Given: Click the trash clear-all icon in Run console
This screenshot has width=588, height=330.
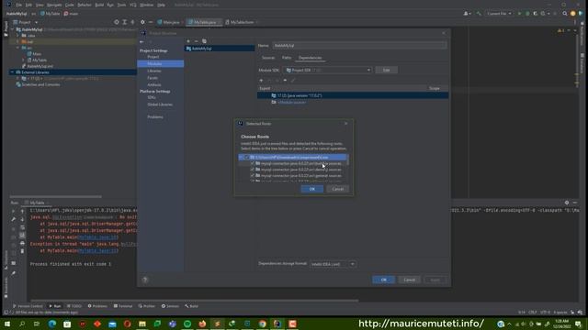Looking at the screenshot, I should tap(22, 251).
